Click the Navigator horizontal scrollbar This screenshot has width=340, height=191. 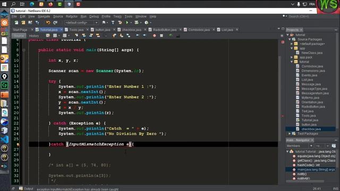[305, 181]
